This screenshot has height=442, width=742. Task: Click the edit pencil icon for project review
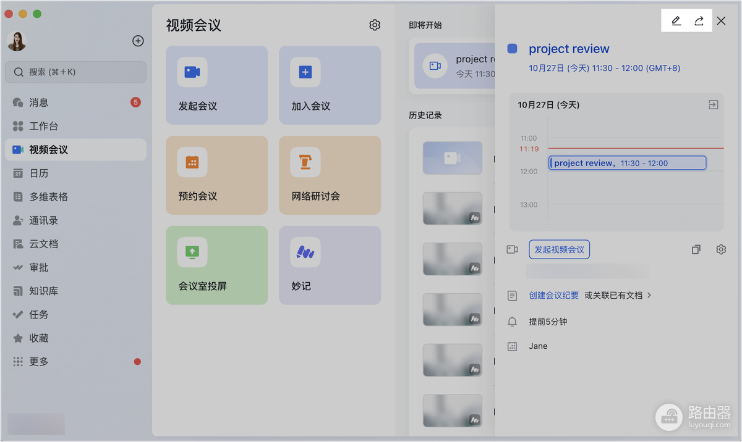point(676,21)
